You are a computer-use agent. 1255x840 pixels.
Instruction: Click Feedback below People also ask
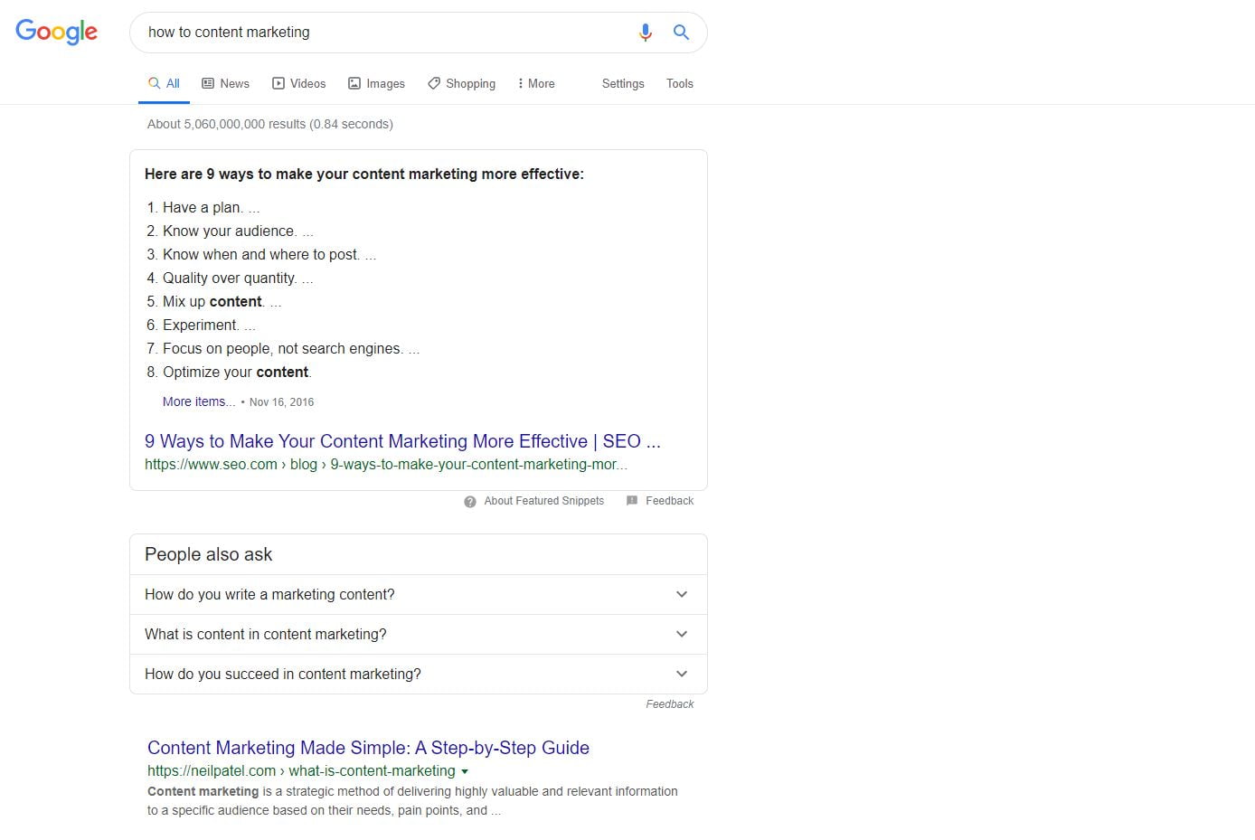click(670, 704)
